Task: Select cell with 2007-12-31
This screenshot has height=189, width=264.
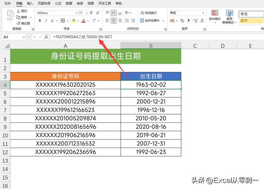Action: (151, 143)
